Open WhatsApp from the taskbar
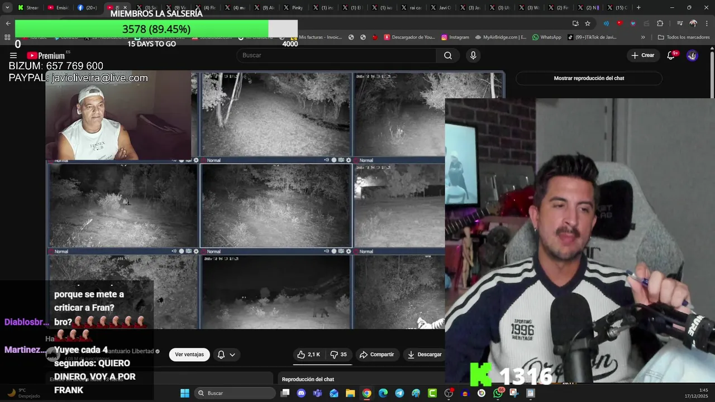This screenshot has width=715, height=402. click(x=498, y=393)
